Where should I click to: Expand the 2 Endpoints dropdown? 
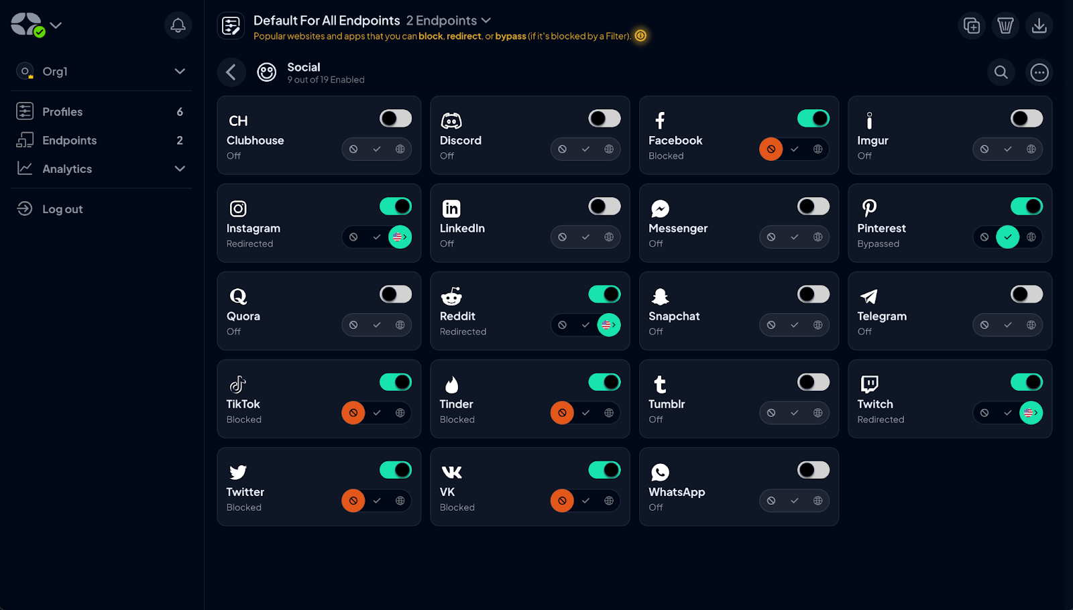tap(448, 21)
